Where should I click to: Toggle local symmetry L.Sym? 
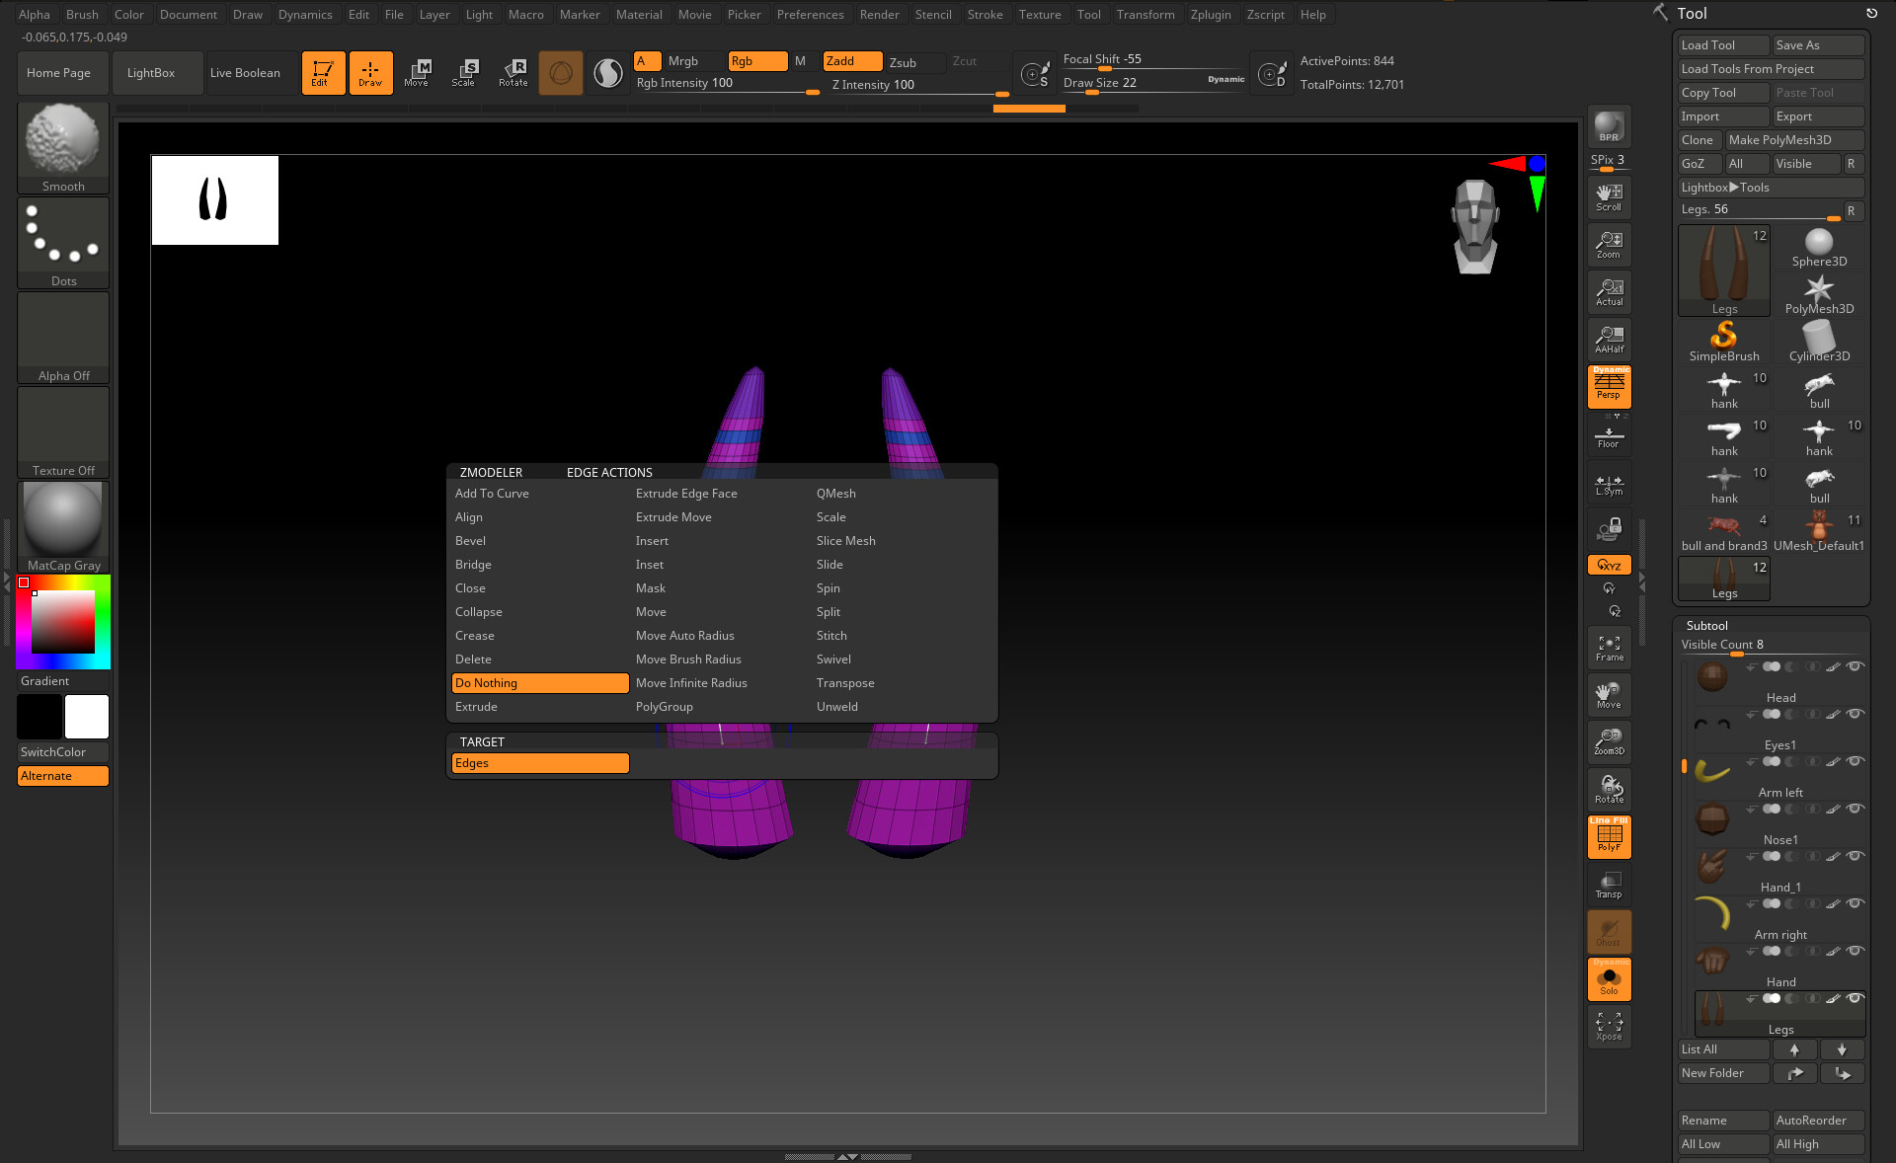(1609, 483)
